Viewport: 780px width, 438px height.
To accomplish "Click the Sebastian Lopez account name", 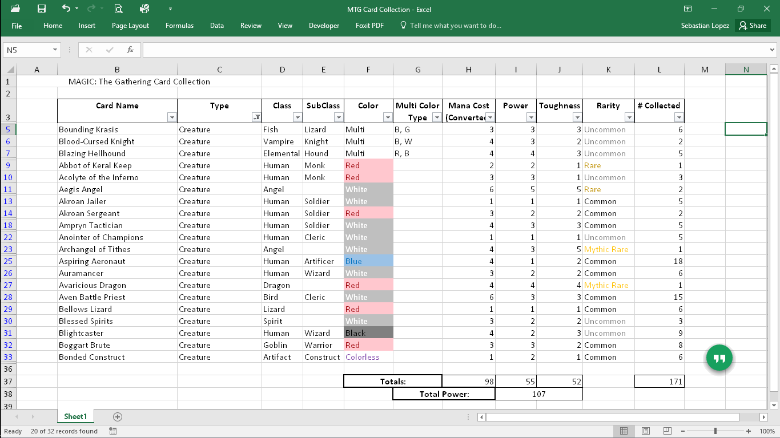I will point(705,26).
